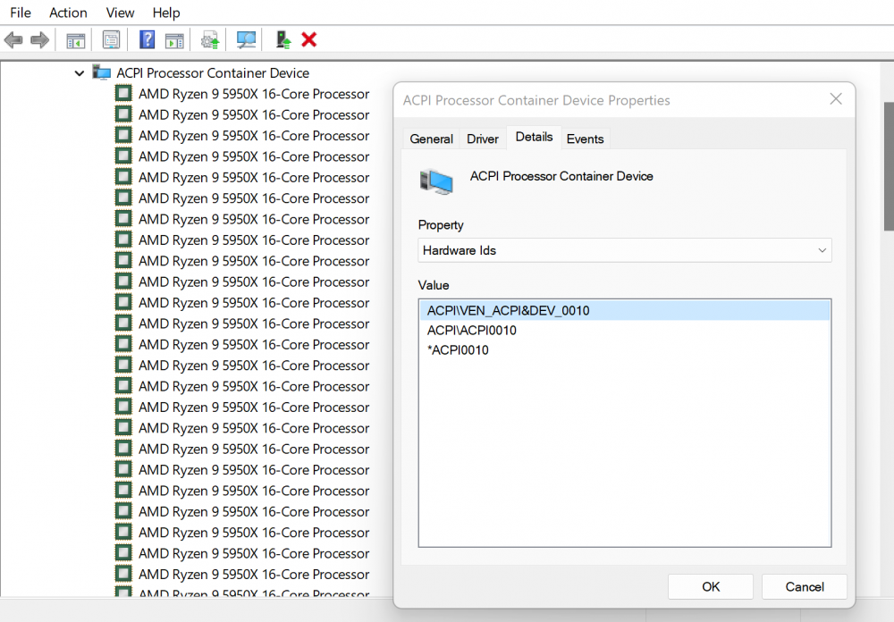Screen dimensions: 894x622
Task: Confirm the dialog with OK
Action: [x=711, y=586]
